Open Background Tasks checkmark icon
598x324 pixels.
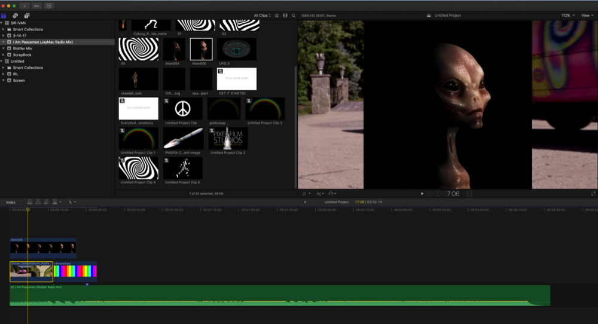(x=49, y=5)
